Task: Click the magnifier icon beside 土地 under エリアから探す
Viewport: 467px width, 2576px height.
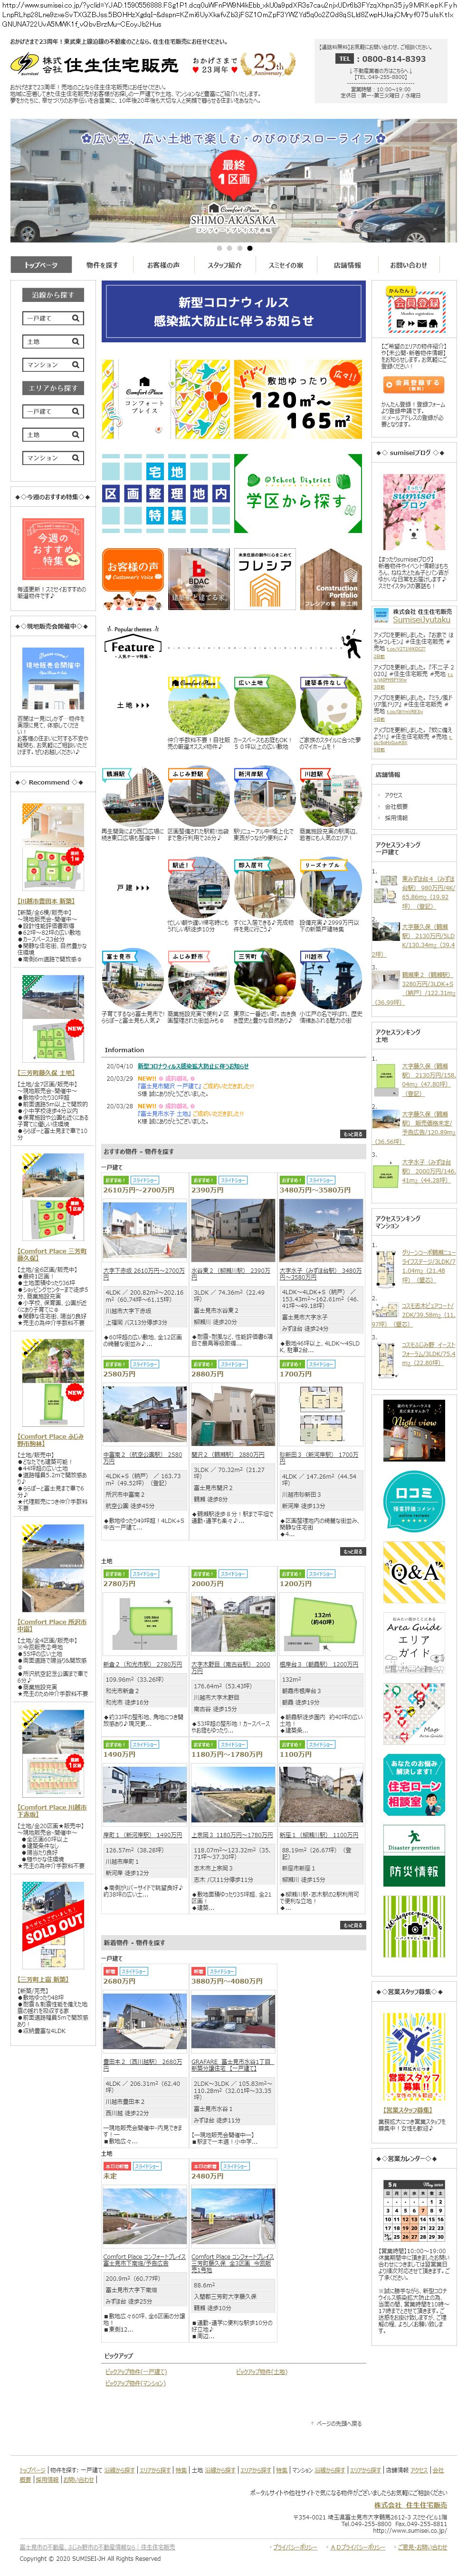Action: point(75,435)
